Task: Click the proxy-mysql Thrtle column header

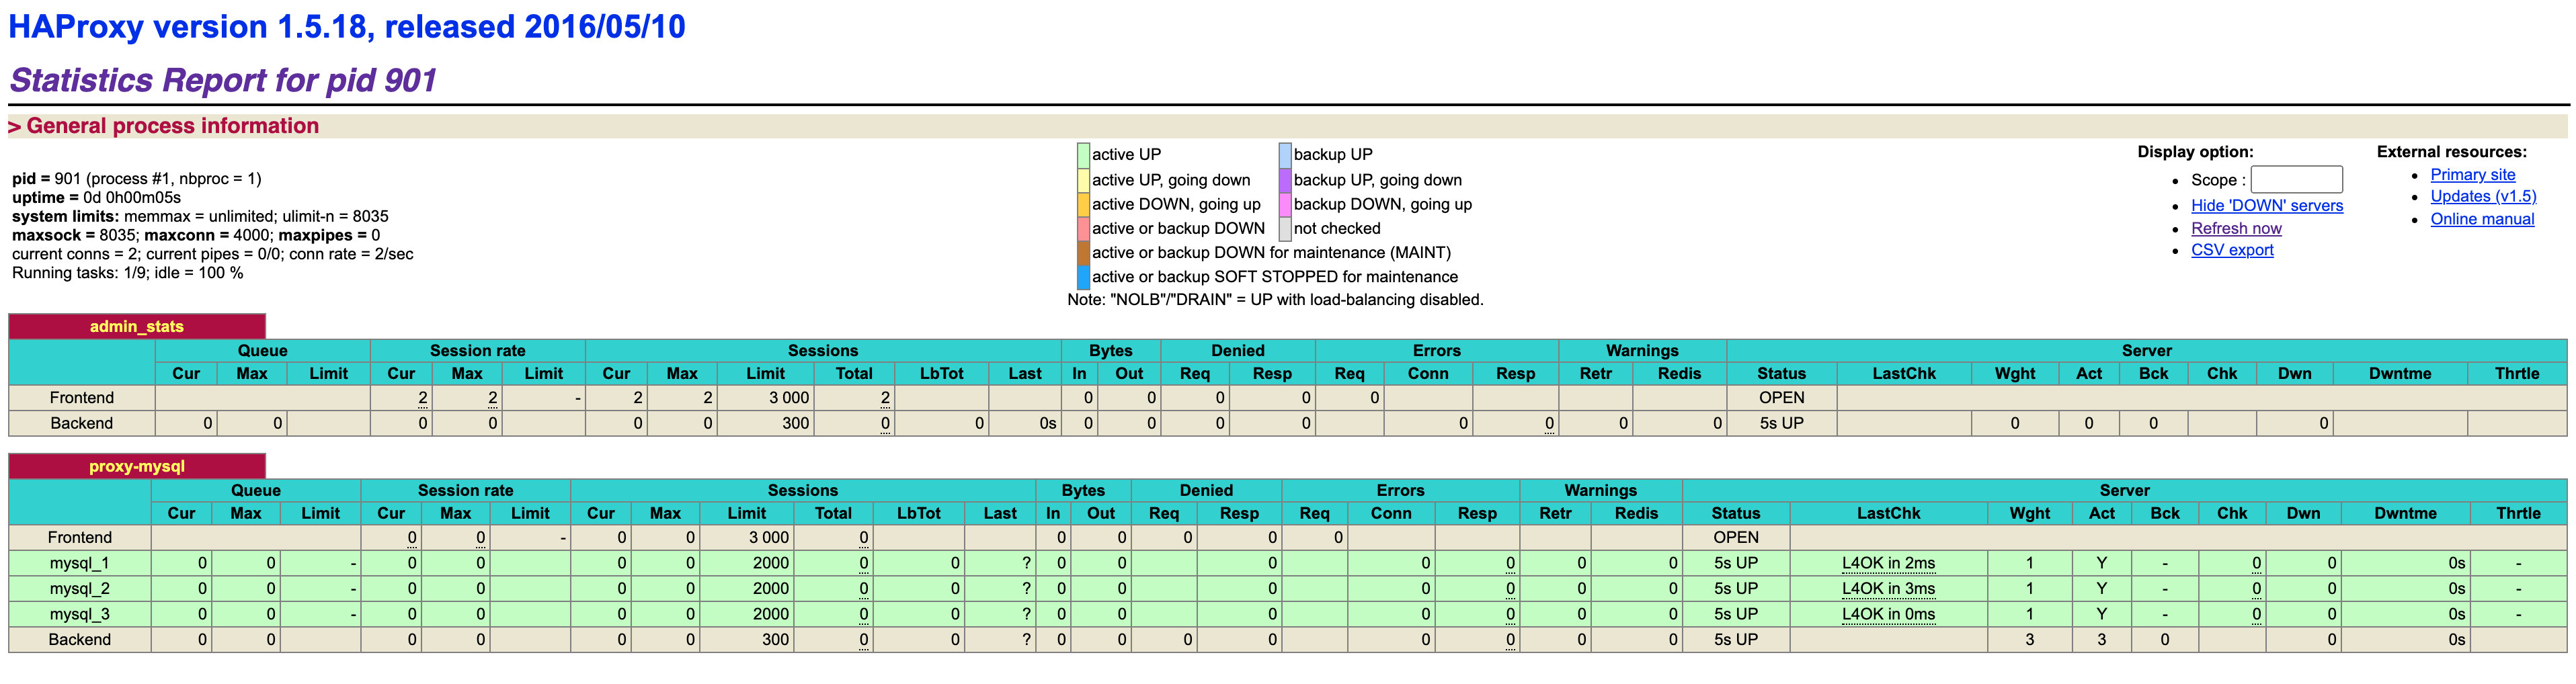Action: click(x=2518, y=514)
